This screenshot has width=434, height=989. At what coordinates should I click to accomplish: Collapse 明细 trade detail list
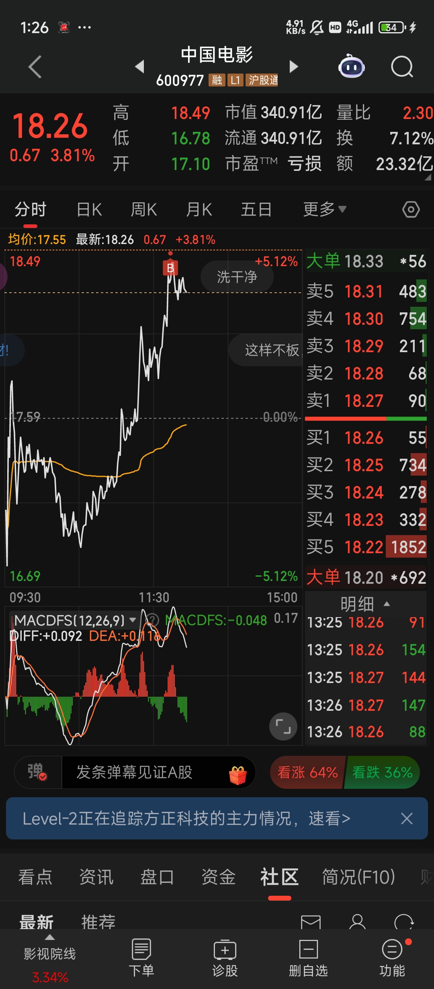[x=365, y=604]
